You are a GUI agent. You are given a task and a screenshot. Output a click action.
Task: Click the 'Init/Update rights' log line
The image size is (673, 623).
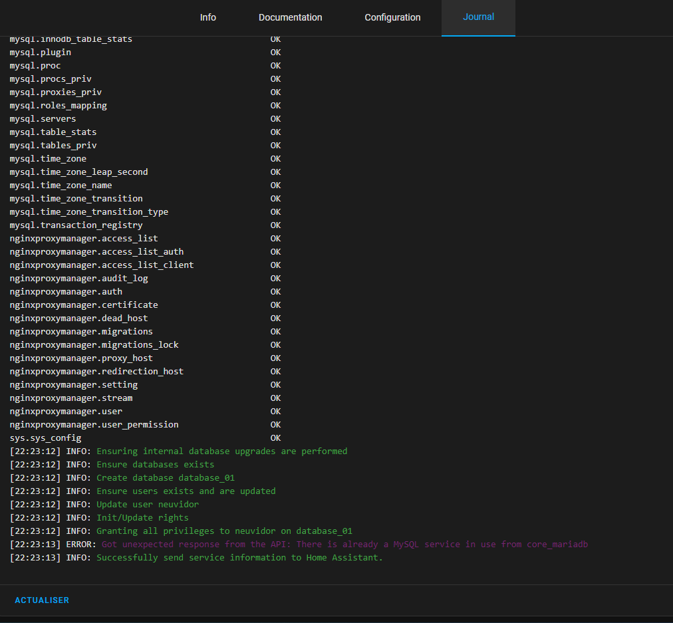(142, 518)
